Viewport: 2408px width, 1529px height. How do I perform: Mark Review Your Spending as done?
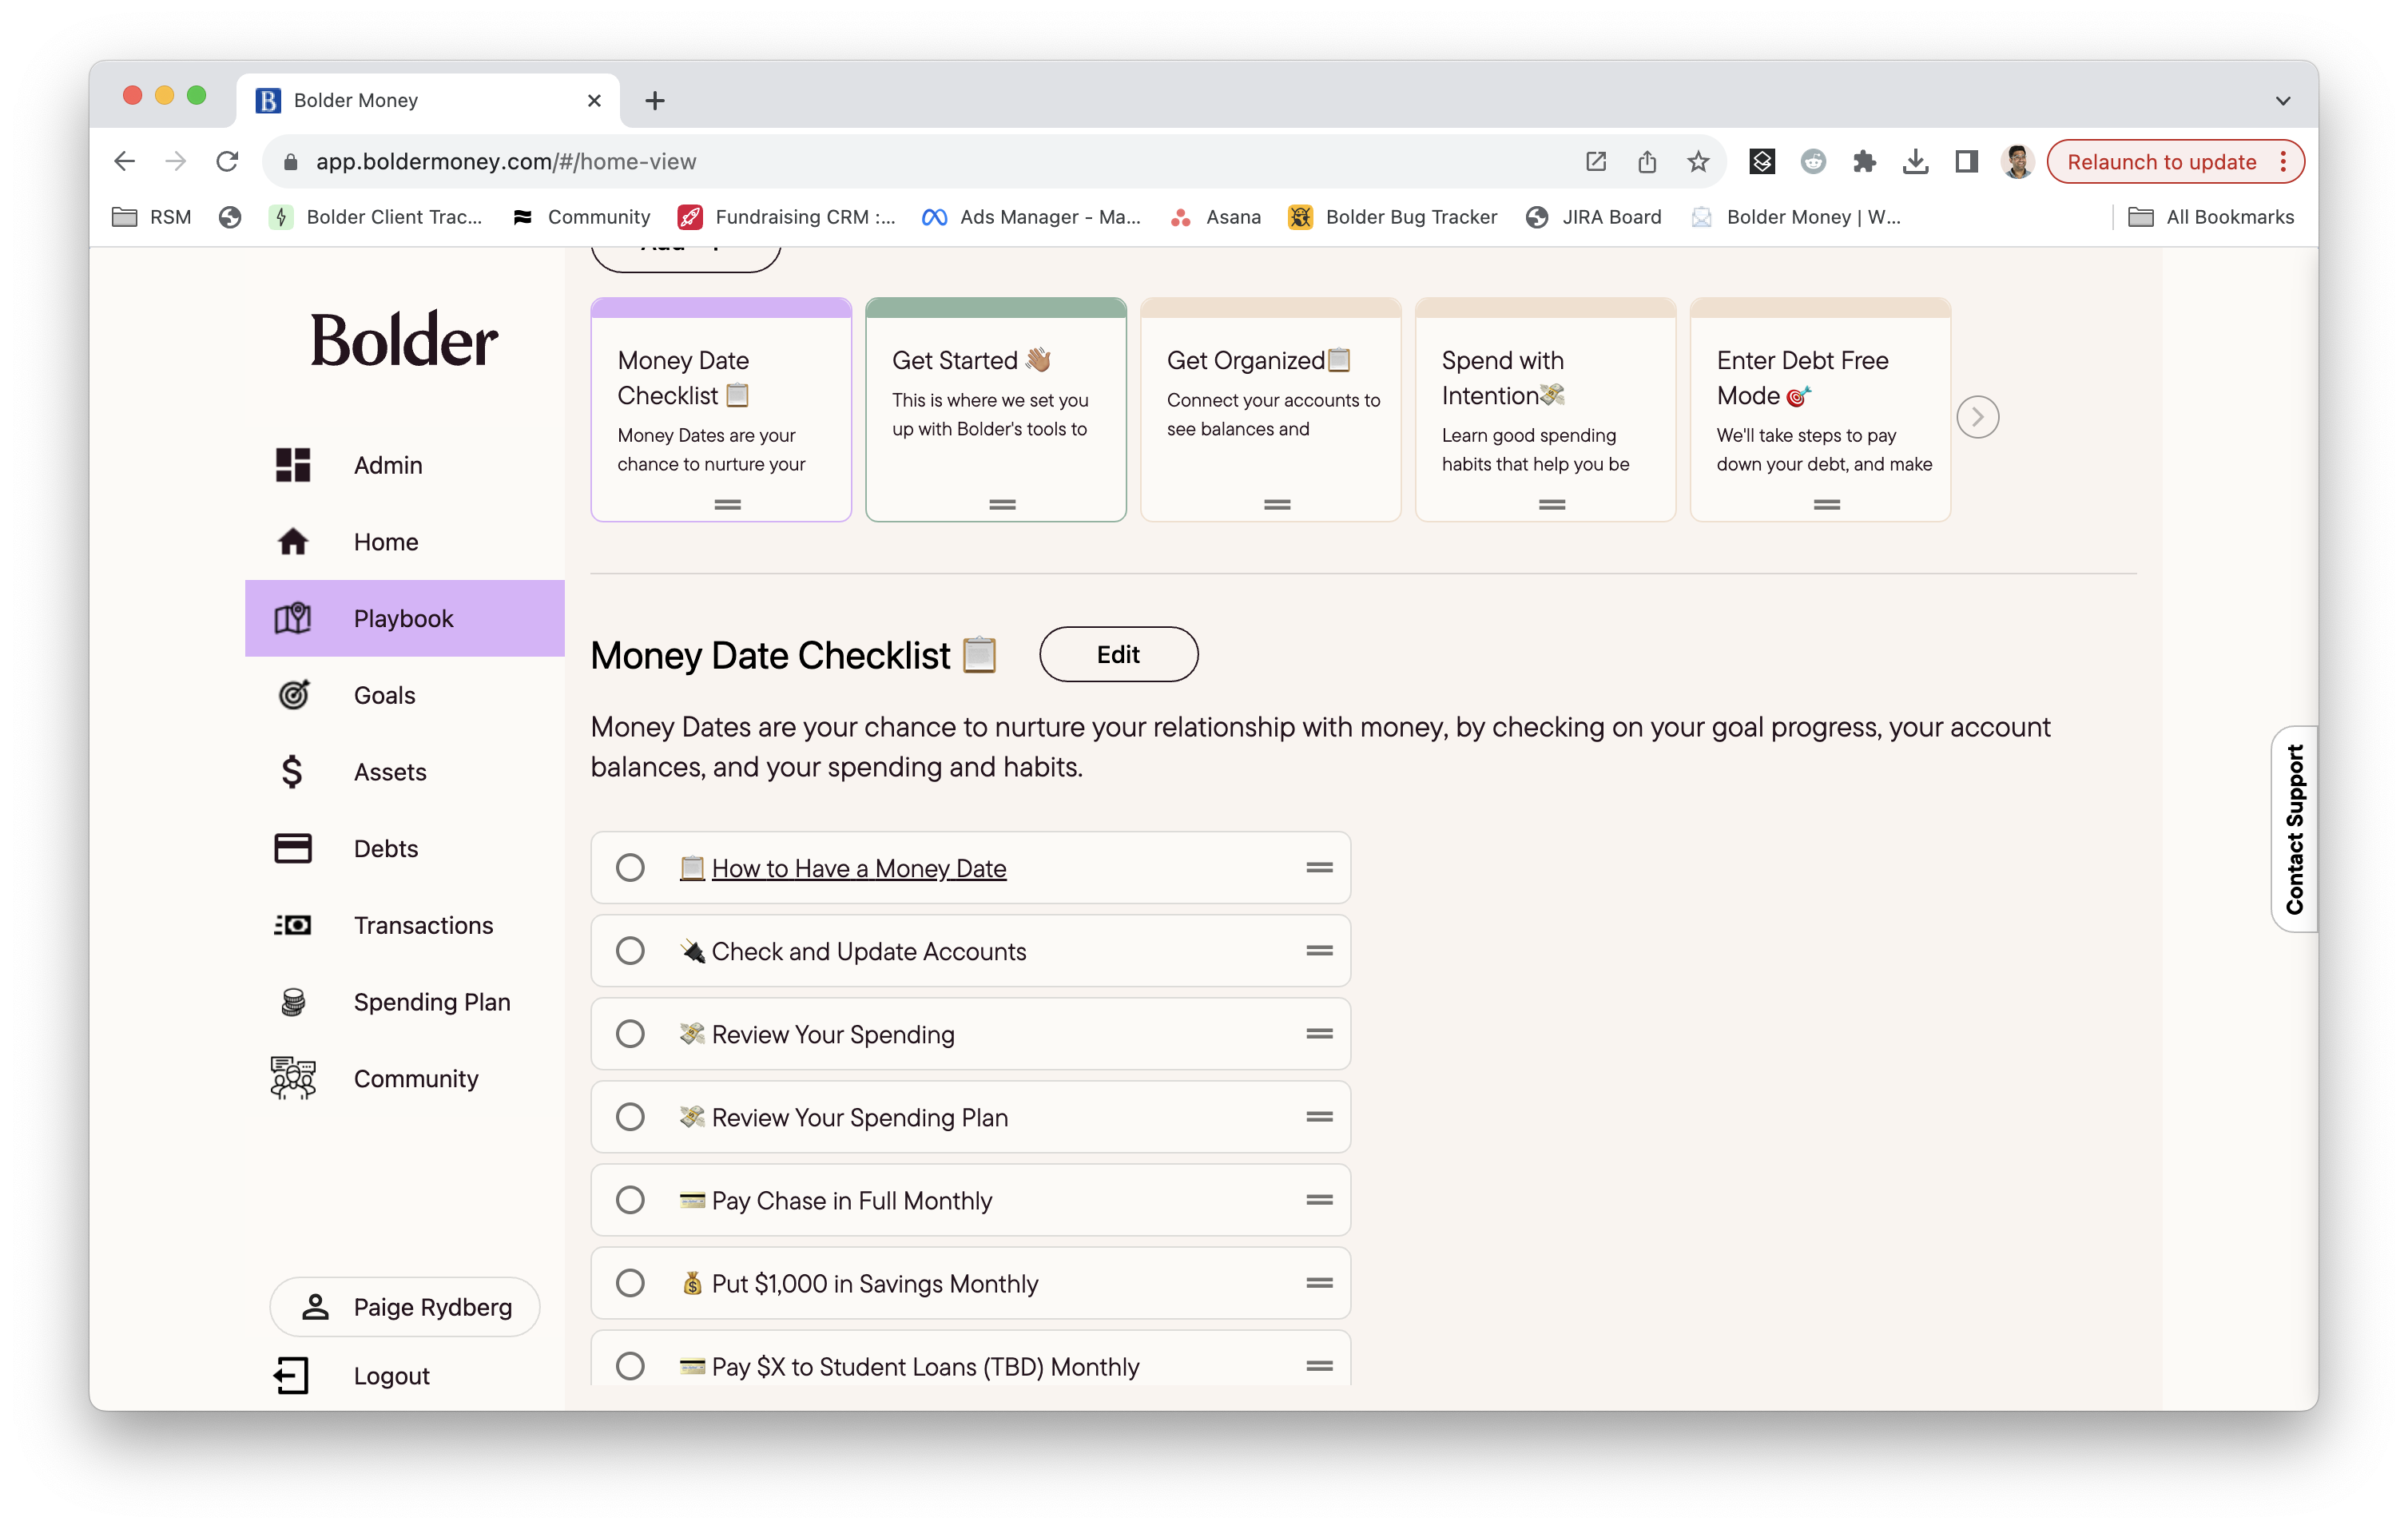[x=630, y=1034]
